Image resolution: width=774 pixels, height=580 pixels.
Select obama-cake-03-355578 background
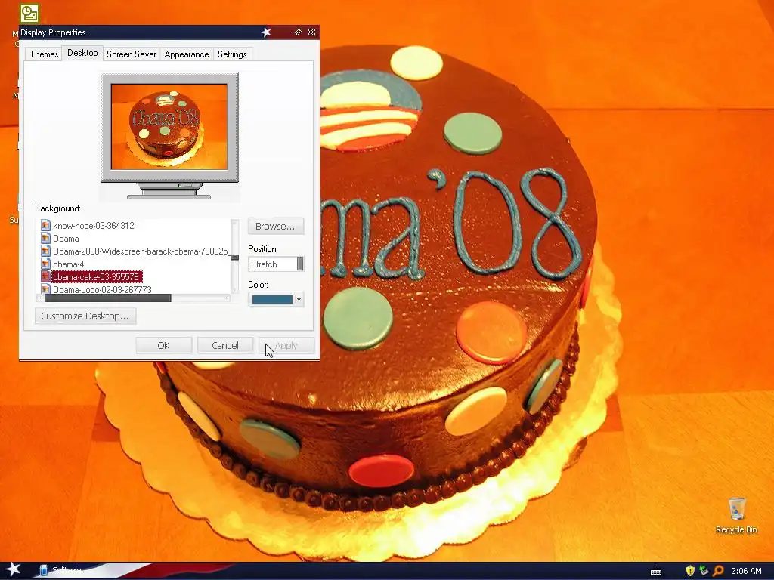(x=96, y=276)
